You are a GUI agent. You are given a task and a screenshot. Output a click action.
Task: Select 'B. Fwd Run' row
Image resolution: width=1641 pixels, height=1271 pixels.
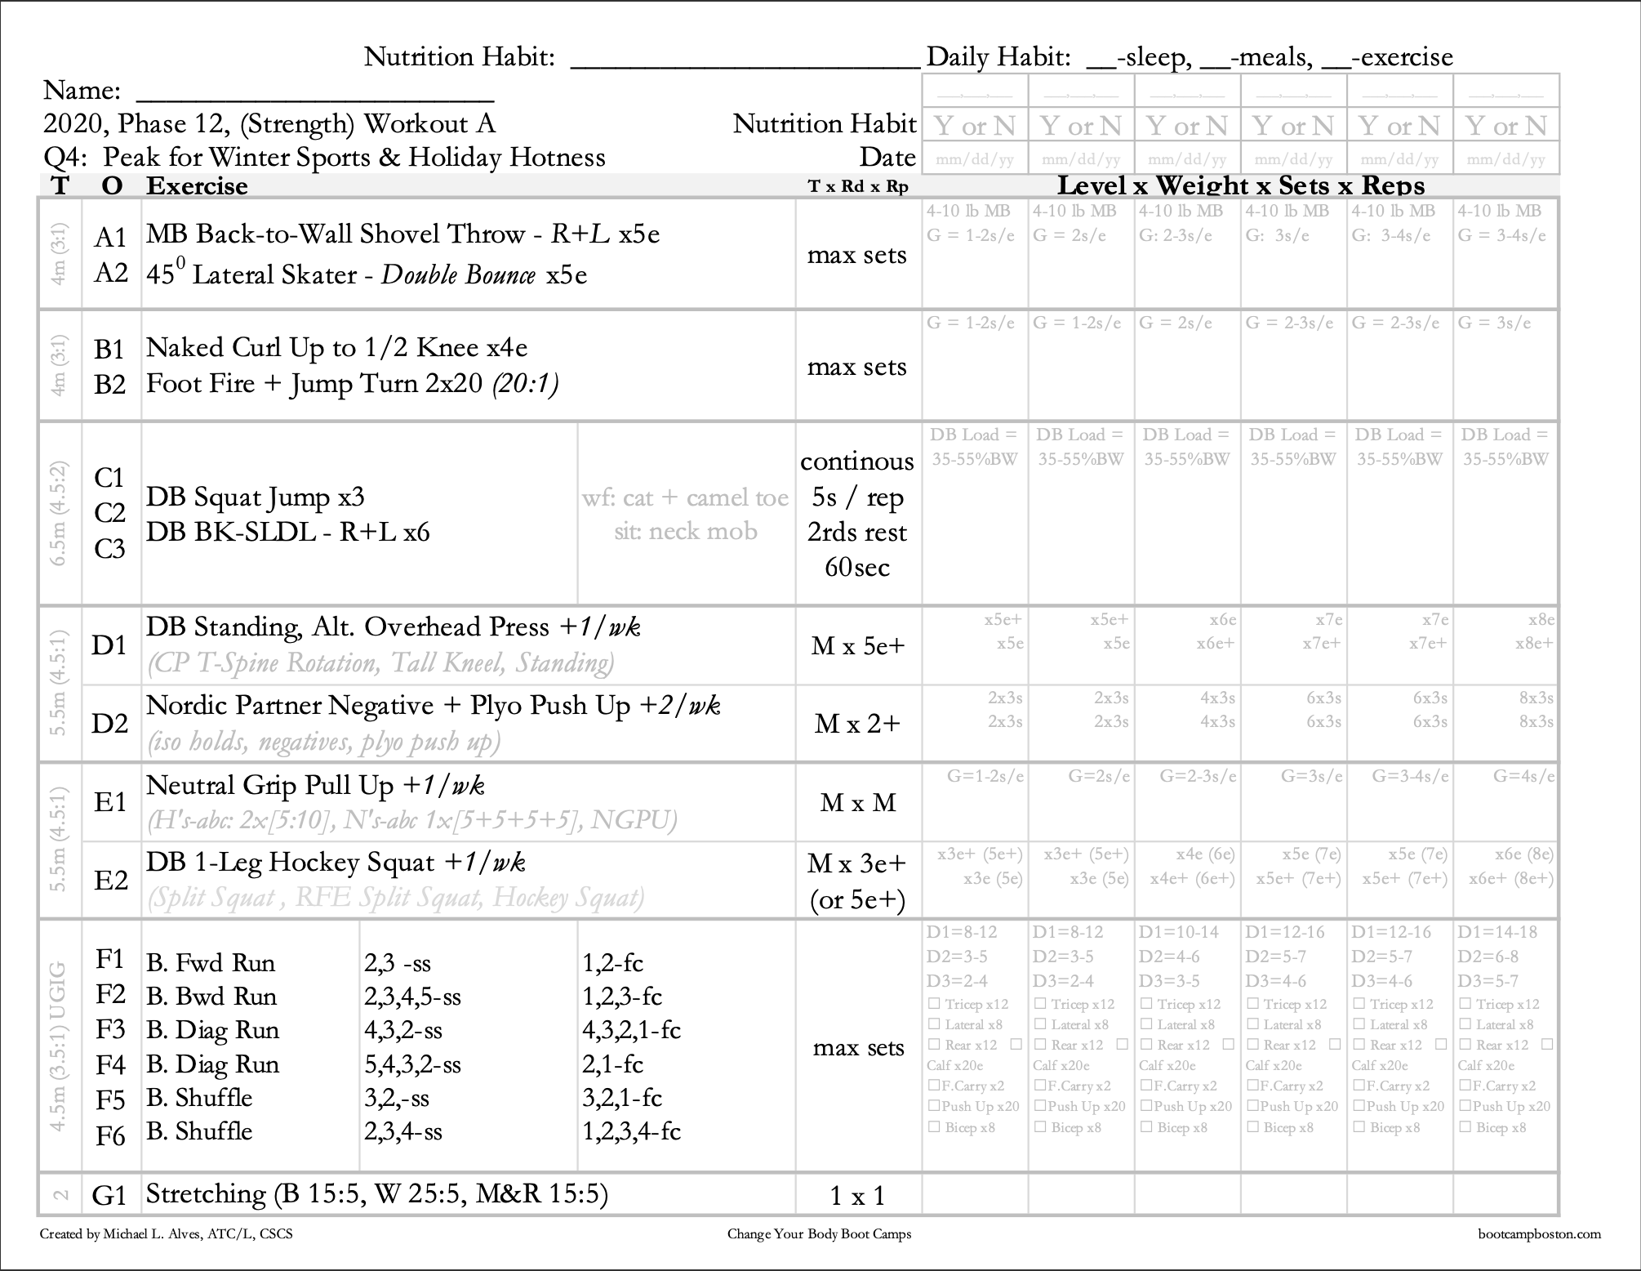(x=211, y=963)
